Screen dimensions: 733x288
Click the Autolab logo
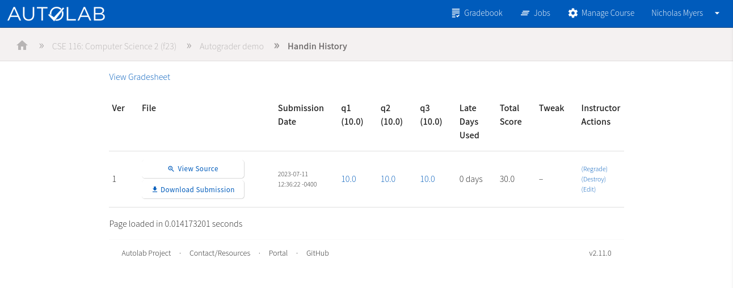click(x=56, y=14)
